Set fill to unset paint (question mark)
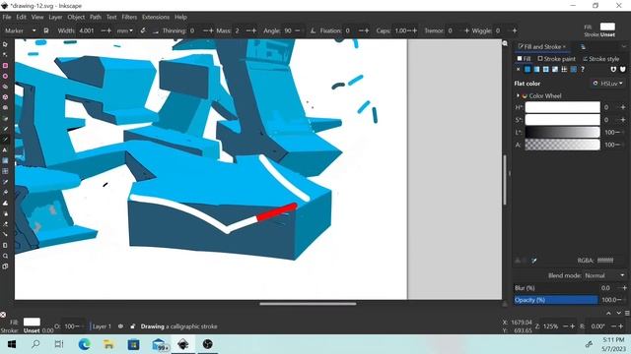This screenshot has width=631, height=354. pyautogui.click(x=583, y=70)
